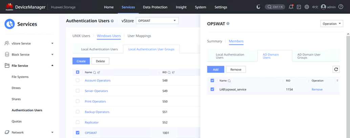Open Backup Operators group link

pyautogui.click(x=97, y=112)
